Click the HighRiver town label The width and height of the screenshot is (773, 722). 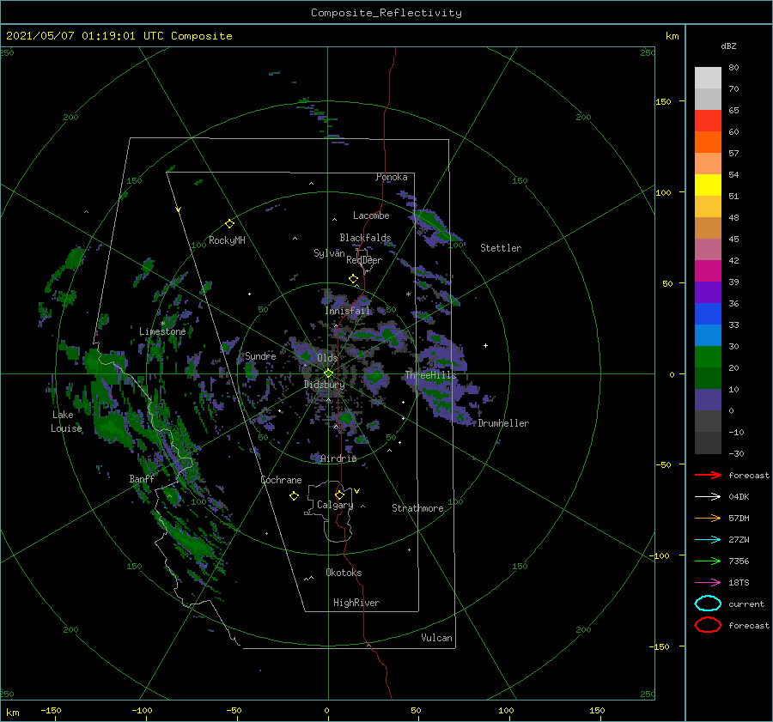pos(356,603)
